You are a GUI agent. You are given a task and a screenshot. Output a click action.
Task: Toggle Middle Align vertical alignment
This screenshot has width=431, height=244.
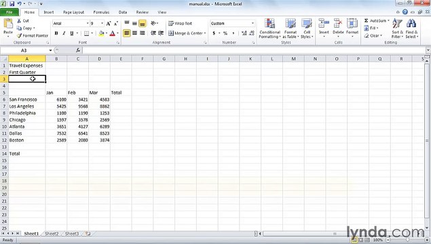(x=134, y=23)
